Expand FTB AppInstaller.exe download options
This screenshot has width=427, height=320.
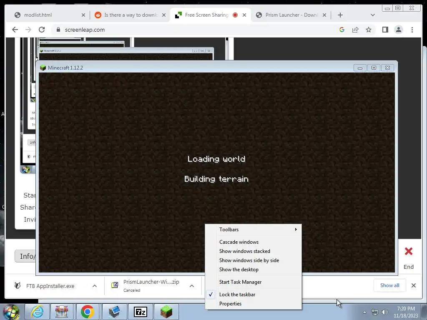[95, 286]
